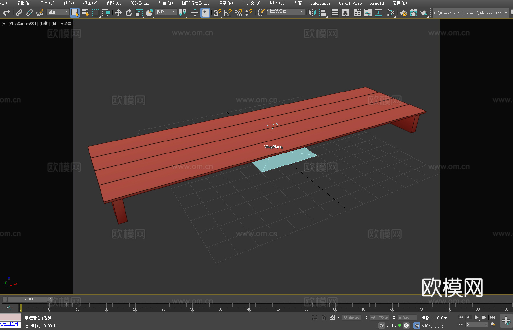Select the Link tool chain icon

(19, 13)
